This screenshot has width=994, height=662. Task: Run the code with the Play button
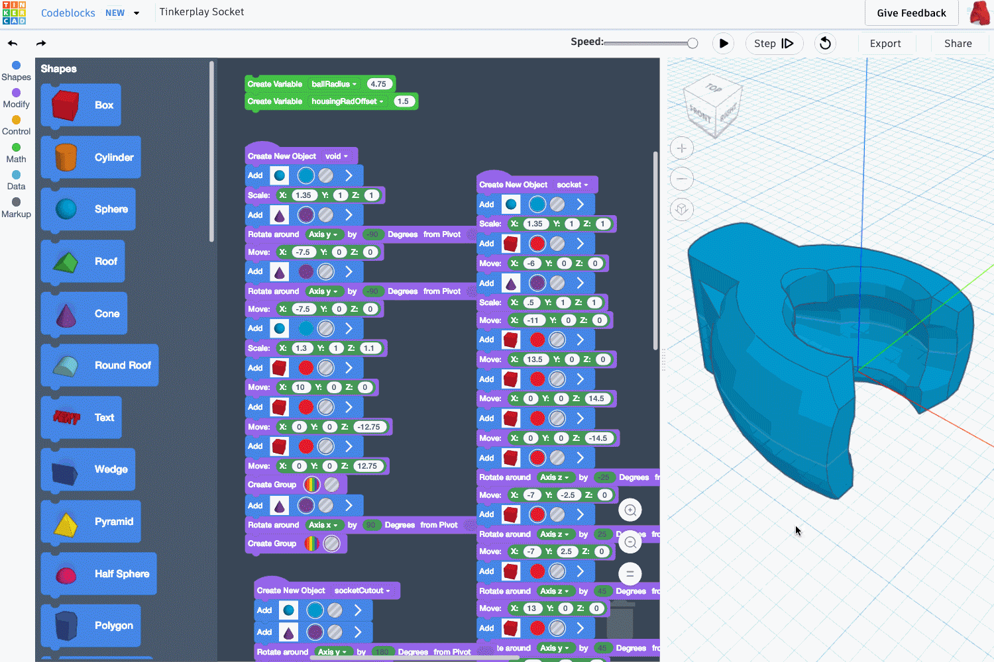pyautogui.click(x=724, y=44)
